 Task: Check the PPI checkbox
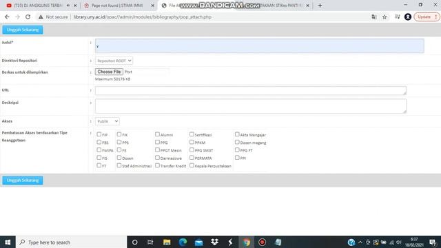pyautogui.click(x=237, y=158)
